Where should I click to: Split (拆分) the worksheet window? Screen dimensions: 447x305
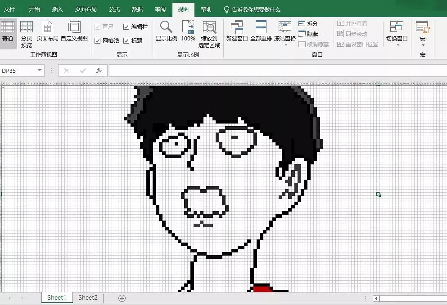[308, 23]
